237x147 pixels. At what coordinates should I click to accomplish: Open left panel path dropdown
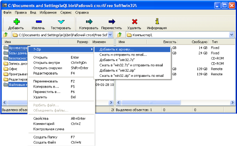111,35
